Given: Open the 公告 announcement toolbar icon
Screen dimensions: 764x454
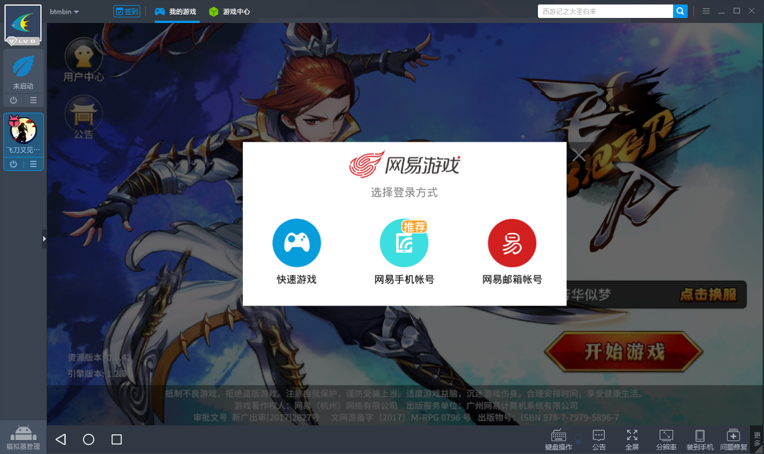Looking at the screenshot, I should click(x=599, y=440).
